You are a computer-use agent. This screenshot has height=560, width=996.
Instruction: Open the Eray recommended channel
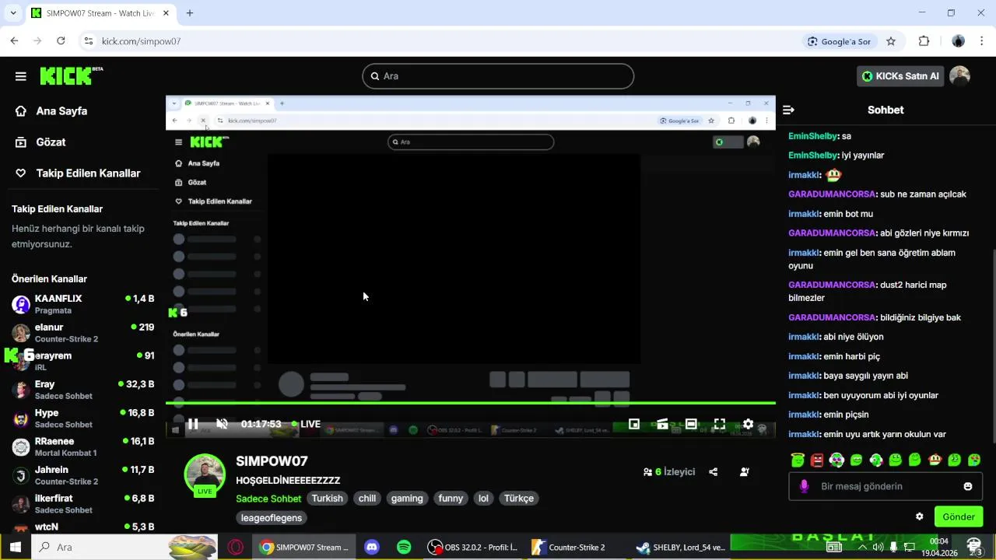point(82,390)
